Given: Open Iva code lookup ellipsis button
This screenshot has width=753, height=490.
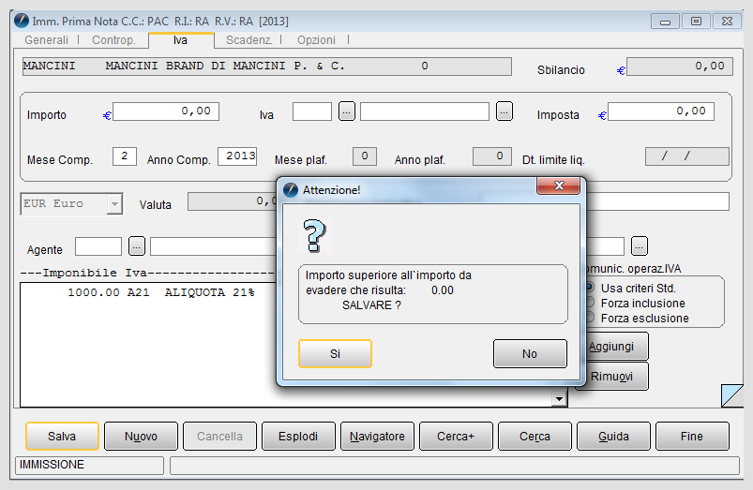Looking at the screenshot, I should click(x=347, y=111).
